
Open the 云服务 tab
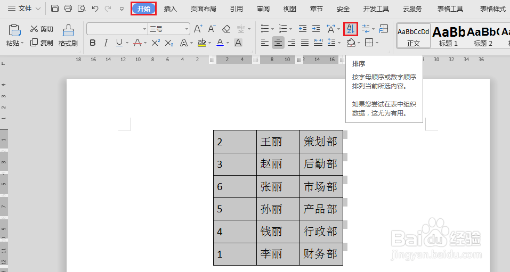coord(412,9)
